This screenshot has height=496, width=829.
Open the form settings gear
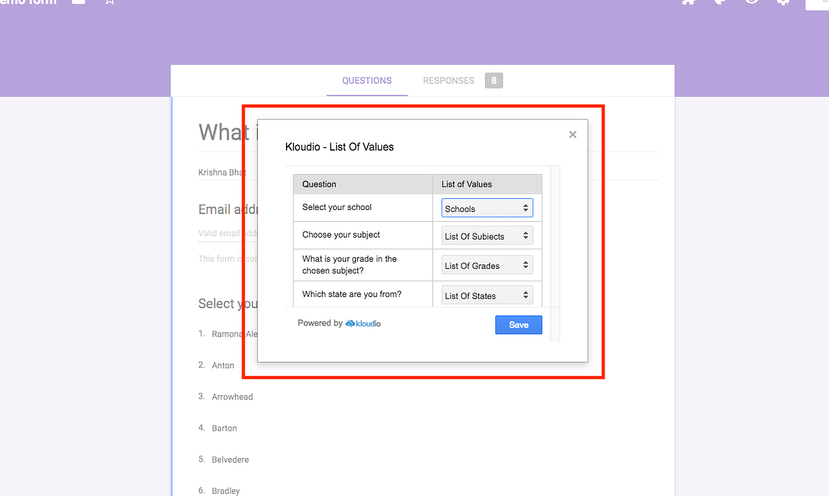click(x=783, y=1)
